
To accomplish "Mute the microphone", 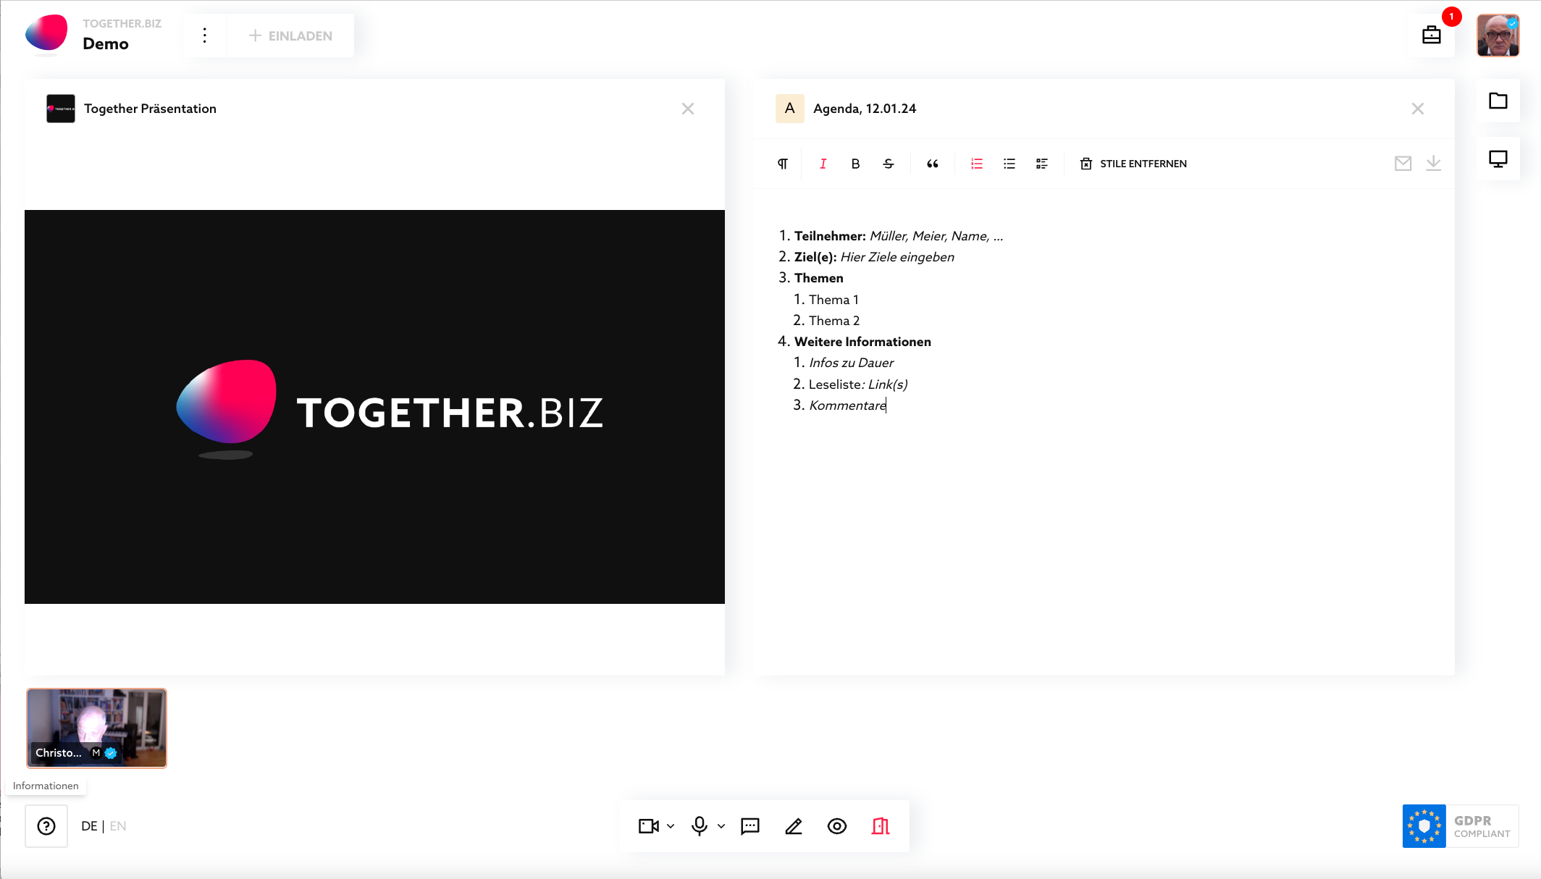I will pyautogui.click(x=698, y=825).
